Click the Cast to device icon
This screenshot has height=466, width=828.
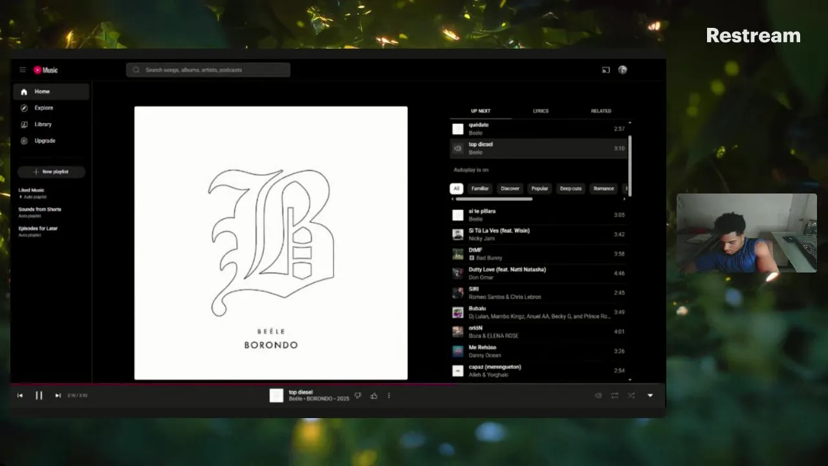(x=605, y=70)
